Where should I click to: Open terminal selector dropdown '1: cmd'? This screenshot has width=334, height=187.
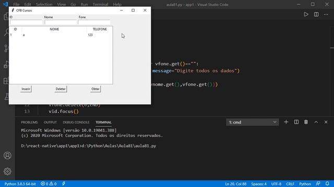(253, 123)
